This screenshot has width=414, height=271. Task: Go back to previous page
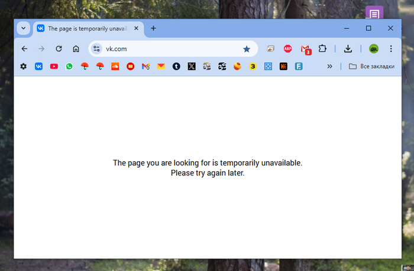(x=24, y=49)
